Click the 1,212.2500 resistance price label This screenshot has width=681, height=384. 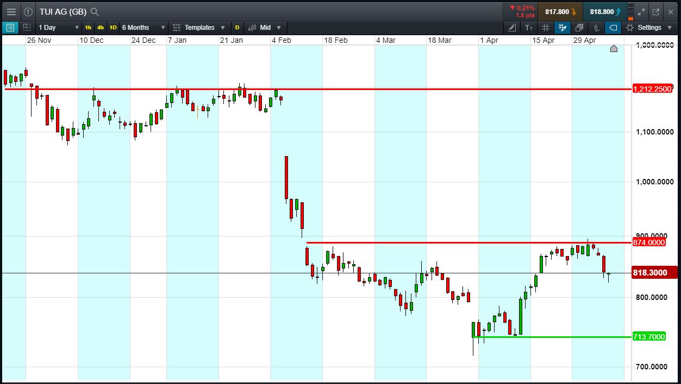(x=652, y=89)
